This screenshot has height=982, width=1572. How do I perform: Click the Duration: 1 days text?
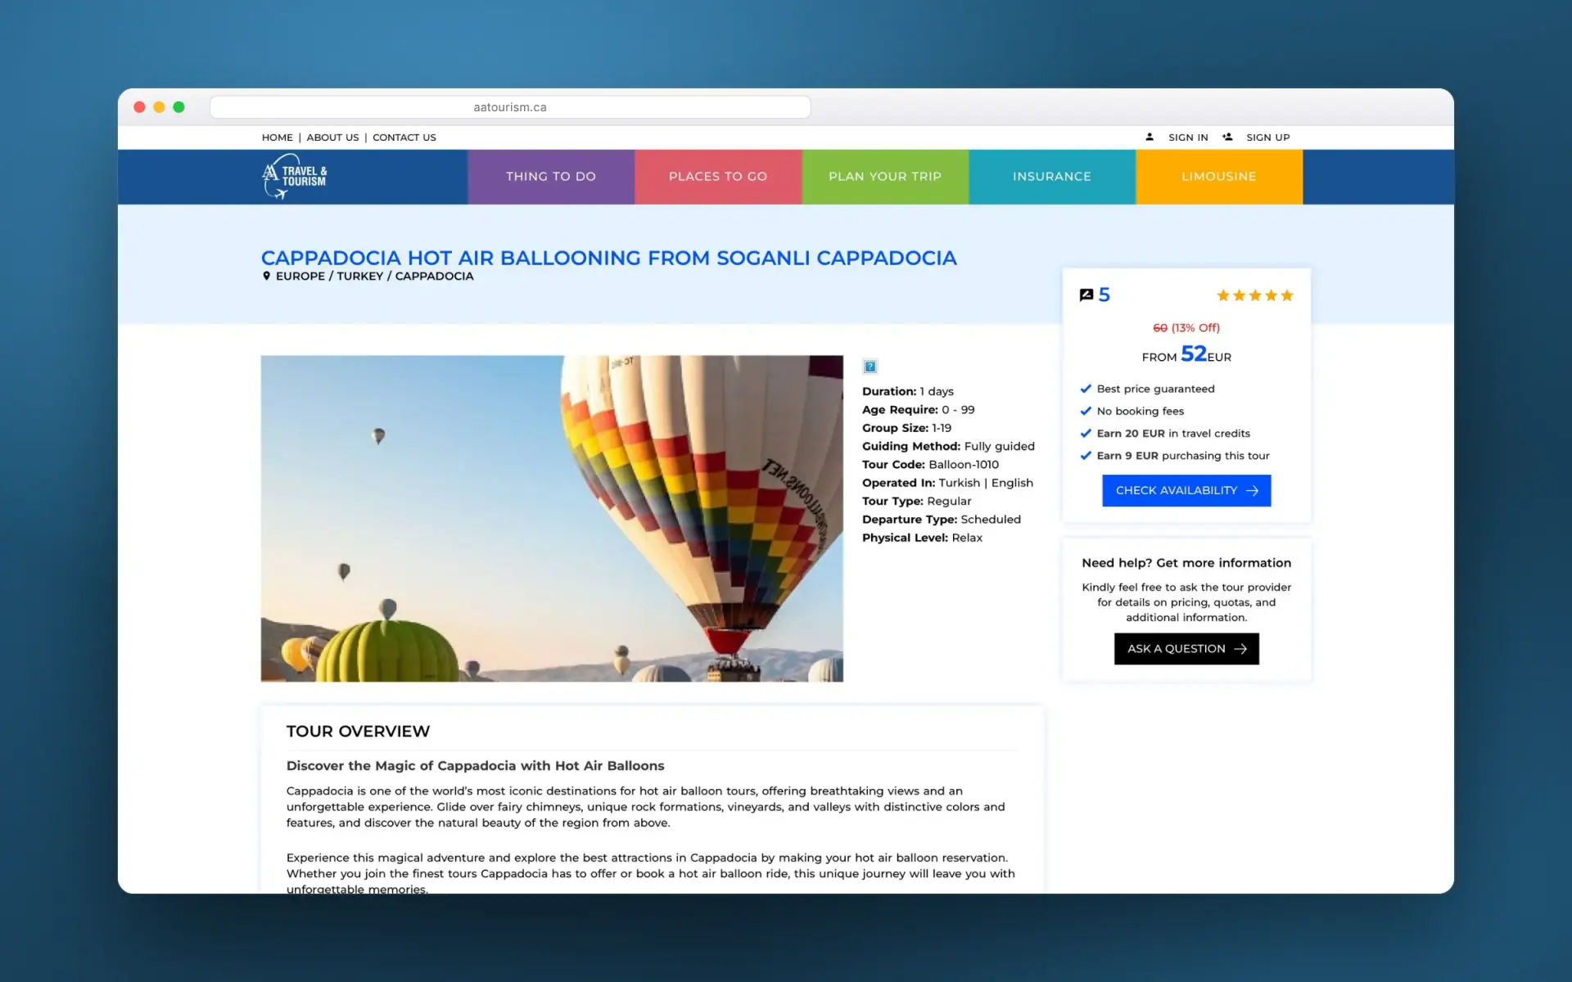click(907, 391)
